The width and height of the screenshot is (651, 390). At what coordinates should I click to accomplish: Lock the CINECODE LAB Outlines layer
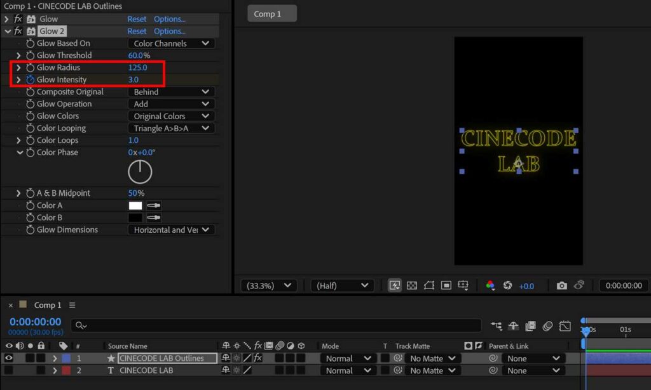coord(41,358)
